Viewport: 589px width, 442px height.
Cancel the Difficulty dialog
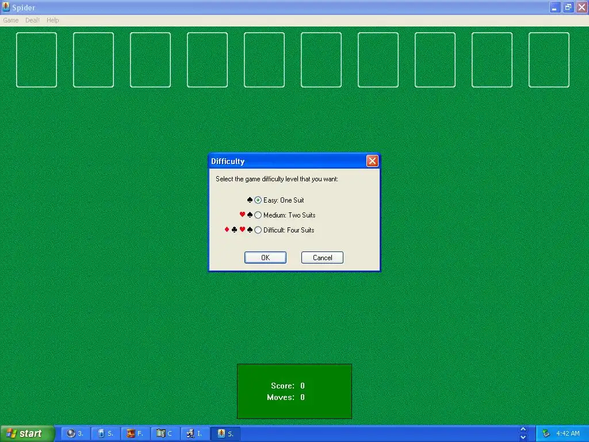[322, 257]
